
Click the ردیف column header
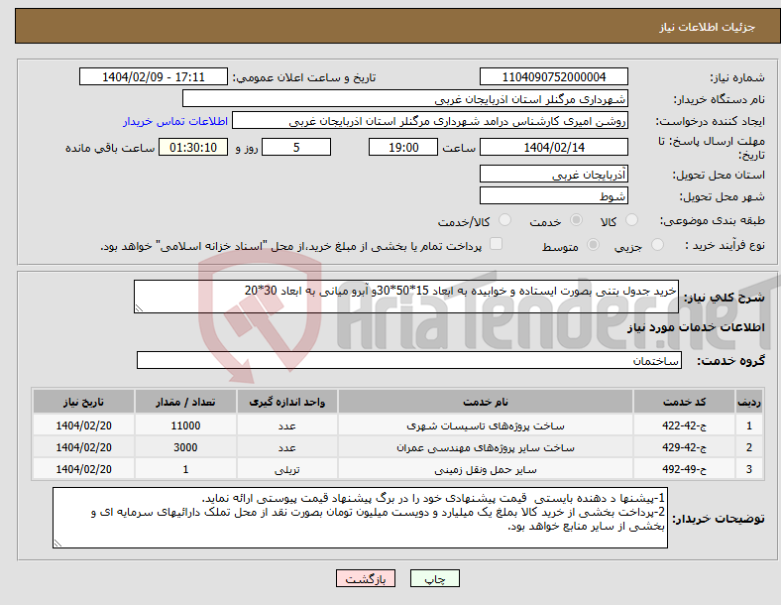(749, 402)
